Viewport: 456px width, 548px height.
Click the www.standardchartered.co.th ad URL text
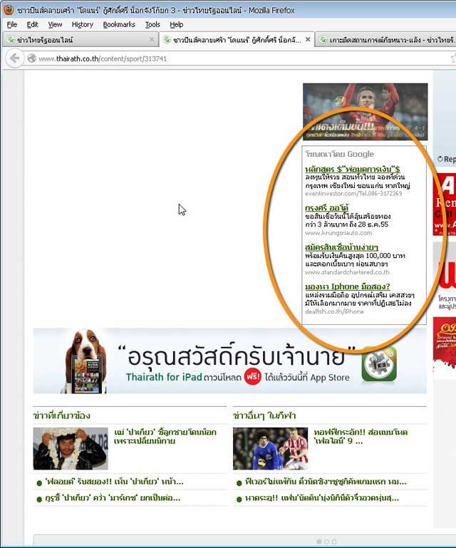coord(347,272)
